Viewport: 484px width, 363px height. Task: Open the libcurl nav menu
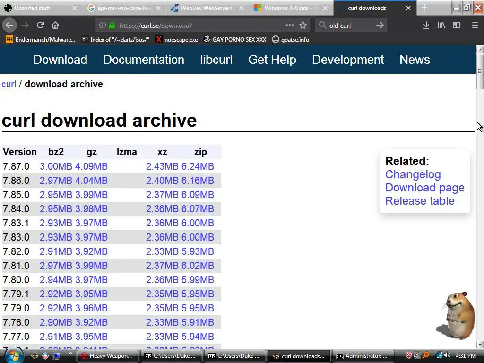216,60
